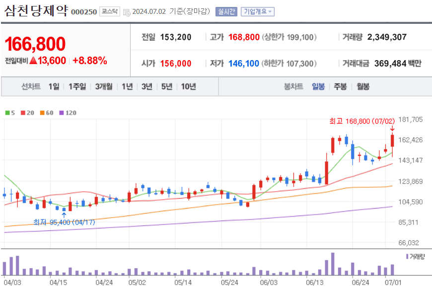Select the 1주일 line chart tab
The width and height of the screenshot is (432, 293).
77,86
